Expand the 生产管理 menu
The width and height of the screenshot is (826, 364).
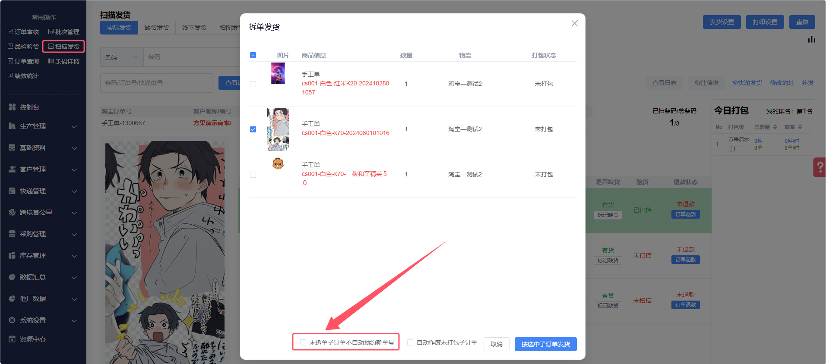(x=74, y=126)
